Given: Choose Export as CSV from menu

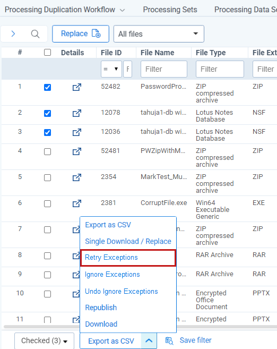Looking at the screenshot, I should 108,225.
